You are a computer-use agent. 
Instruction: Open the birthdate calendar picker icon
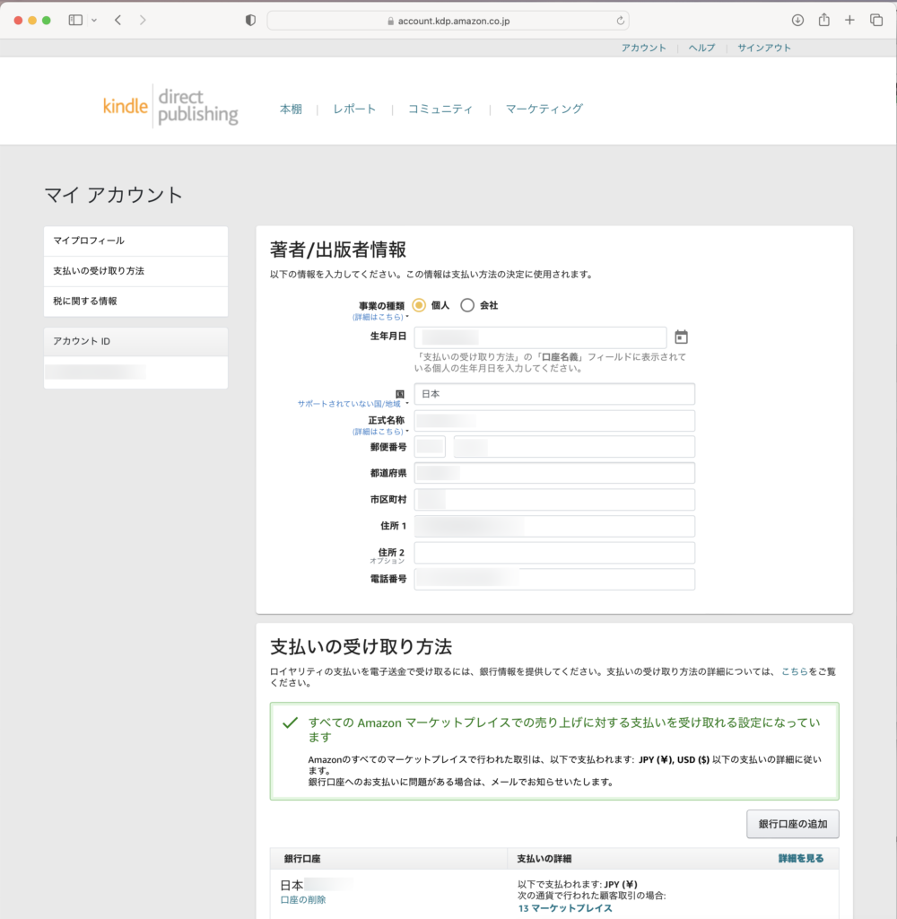pos(681,337)
